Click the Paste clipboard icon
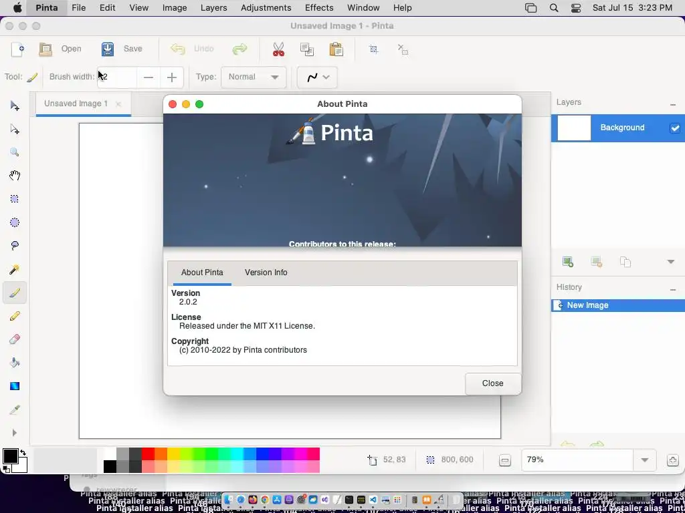685x513 pixels. pos(336,49)
